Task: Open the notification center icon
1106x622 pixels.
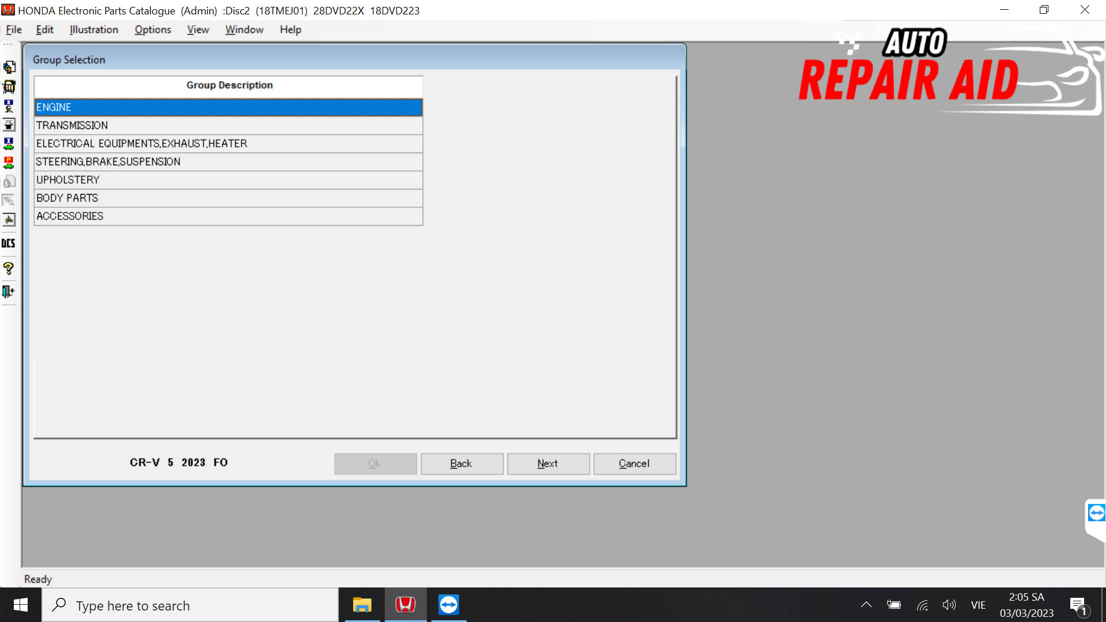Action: (1079, 605)
